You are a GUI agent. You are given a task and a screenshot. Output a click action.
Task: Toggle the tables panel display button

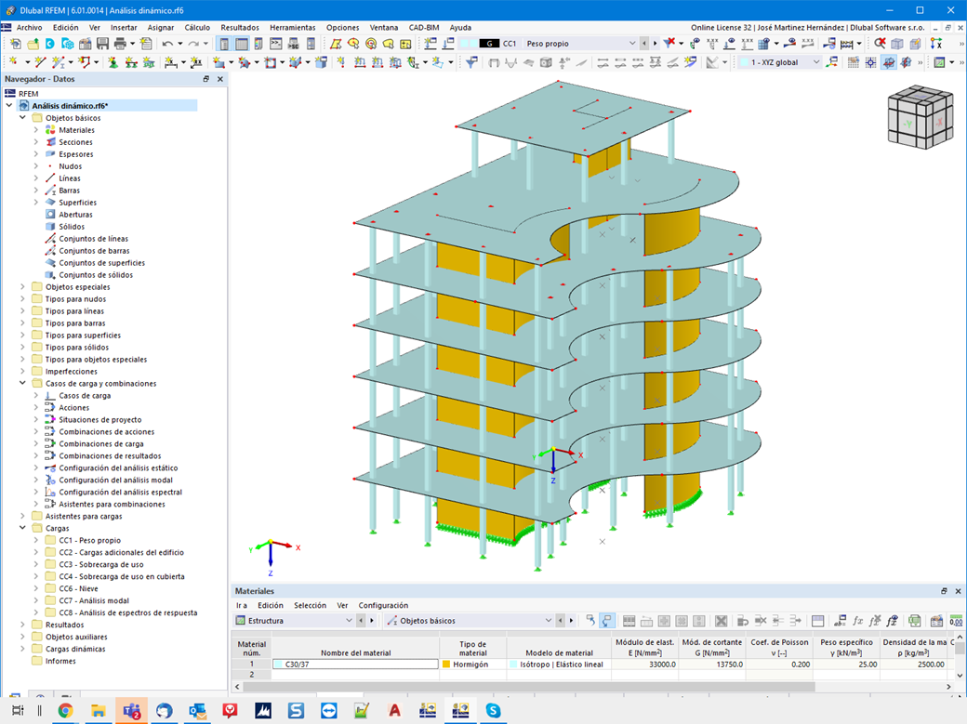242,44
